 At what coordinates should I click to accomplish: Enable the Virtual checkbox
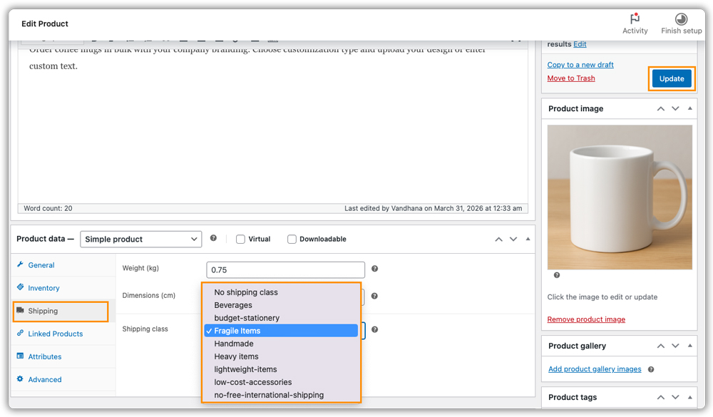tap(240, 240)
